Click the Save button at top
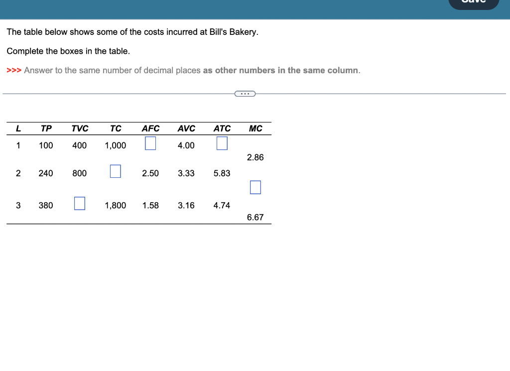Viewport: 510px width, 371px height. click(473, 2)
